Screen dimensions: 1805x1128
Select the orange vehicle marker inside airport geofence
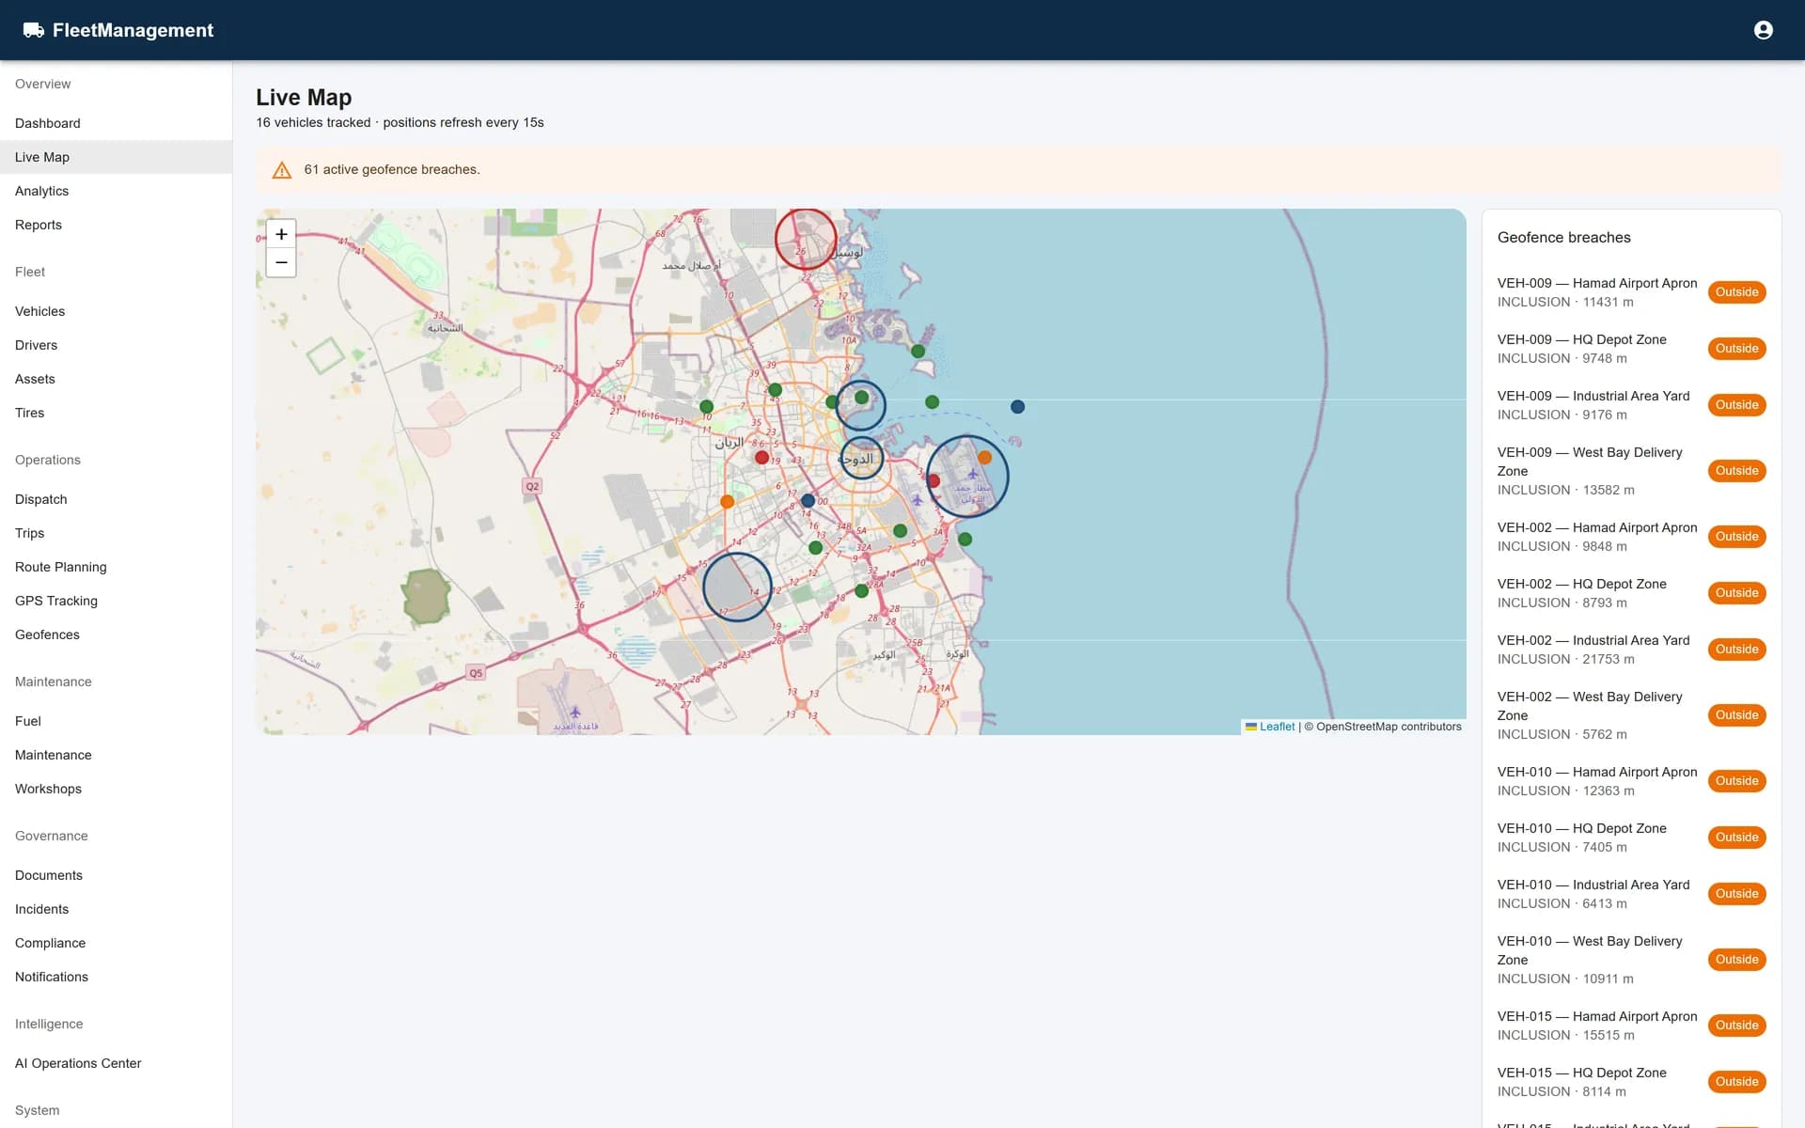pos(984,458)
